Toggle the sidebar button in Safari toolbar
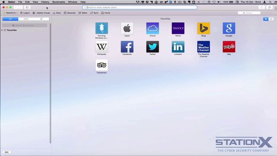Image resolution: width=277 pixels, height=156 pixels. pos(27,7)
